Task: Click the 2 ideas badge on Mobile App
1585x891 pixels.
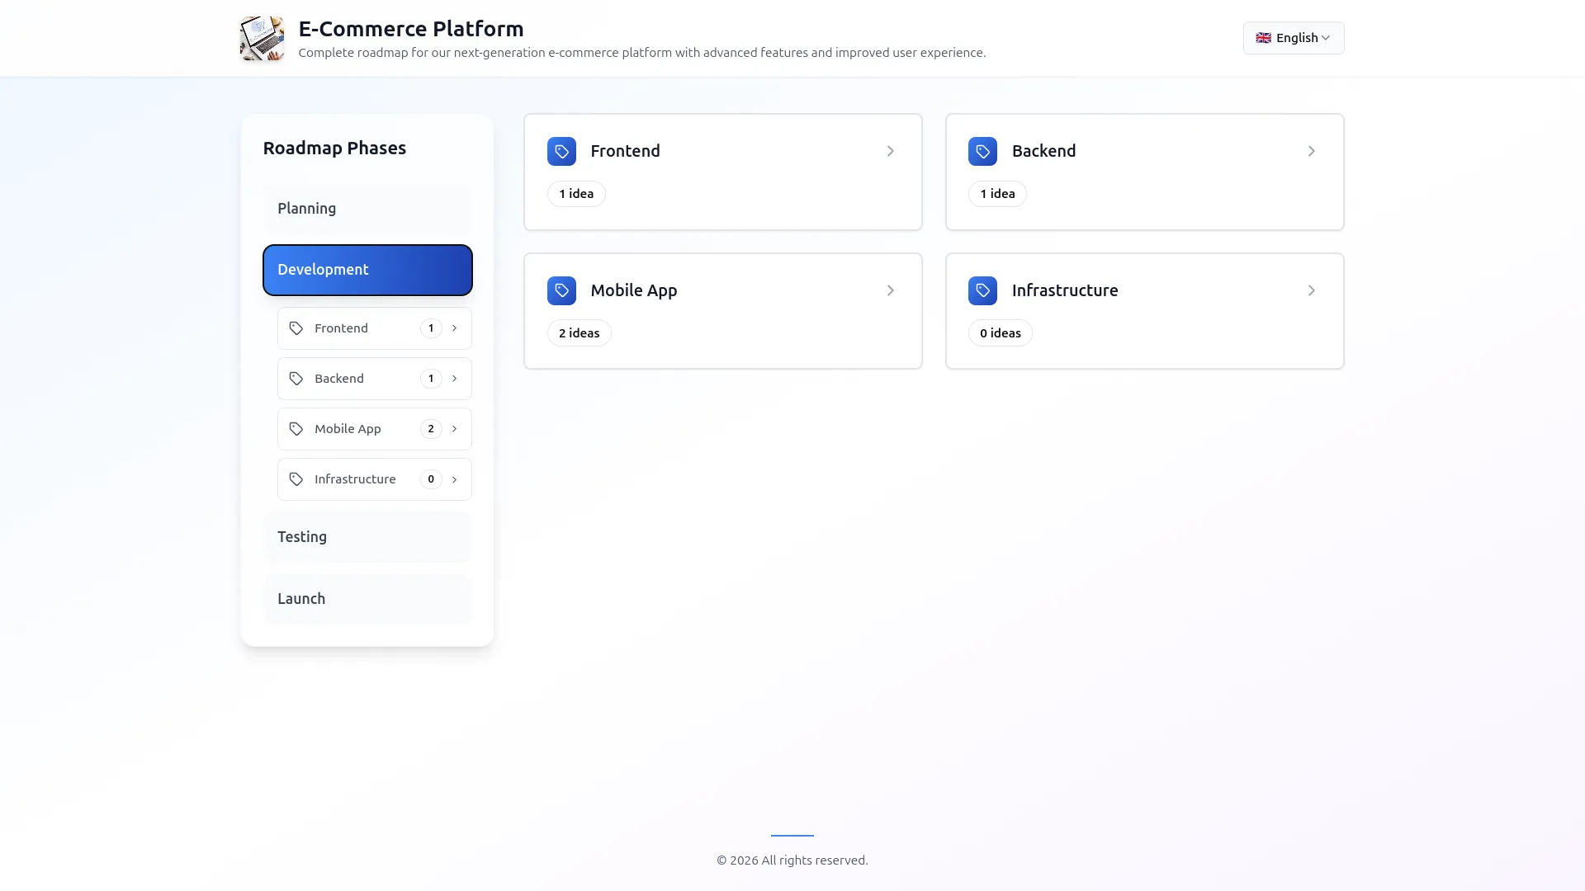Action: click(x=579, y=332)
